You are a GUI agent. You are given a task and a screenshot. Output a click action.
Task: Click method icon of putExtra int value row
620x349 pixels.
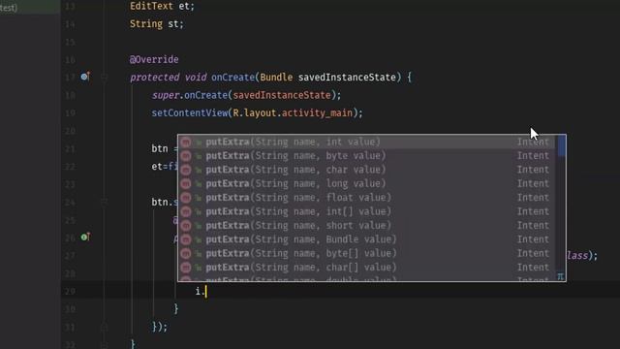click(x=186, y=143)
